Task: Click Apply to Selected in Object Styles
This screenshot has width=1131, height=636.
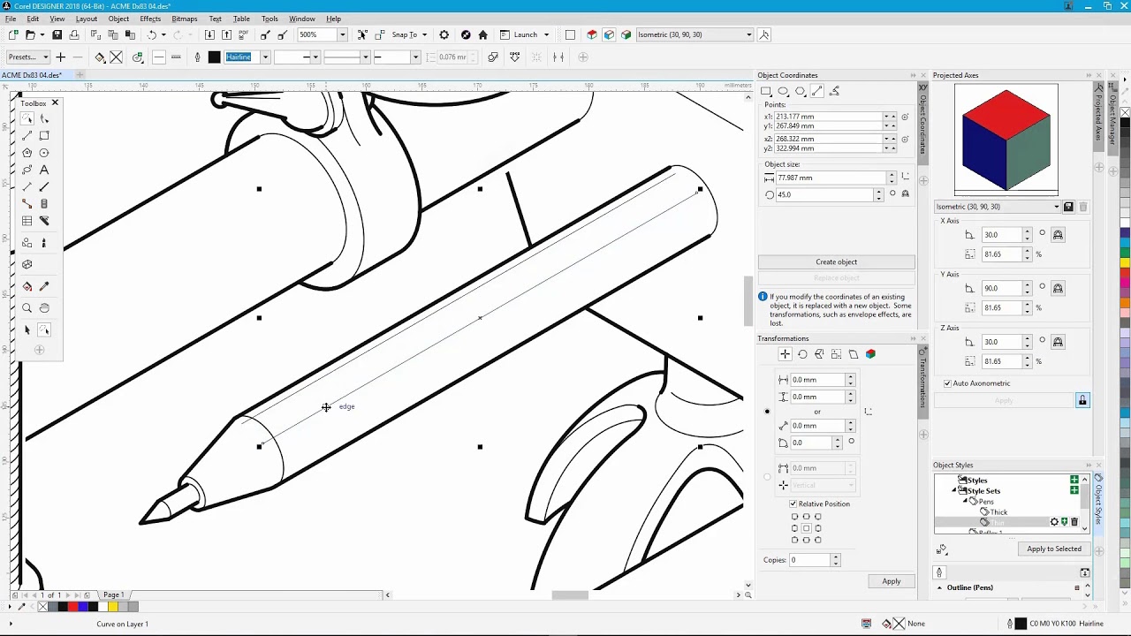Action: click(1053, 549)
